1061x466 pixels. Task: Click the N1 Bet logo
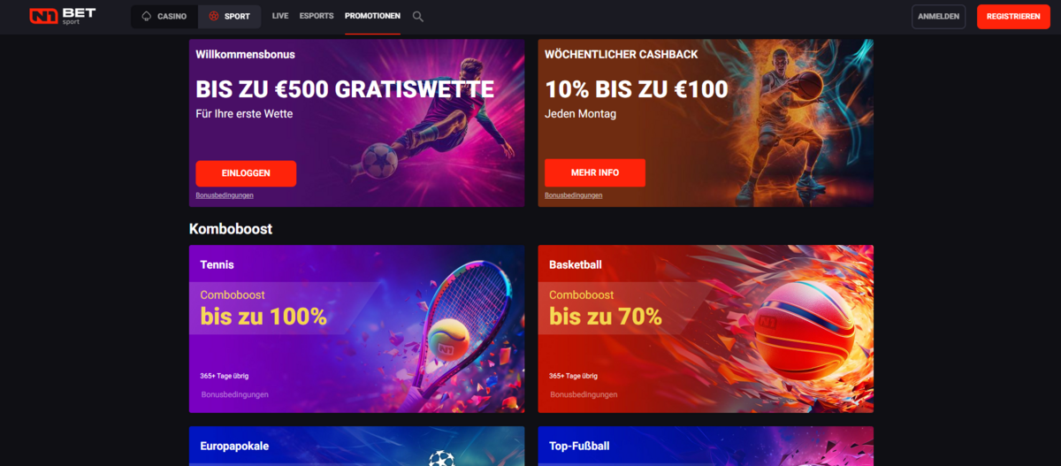(x=62, y=16)
